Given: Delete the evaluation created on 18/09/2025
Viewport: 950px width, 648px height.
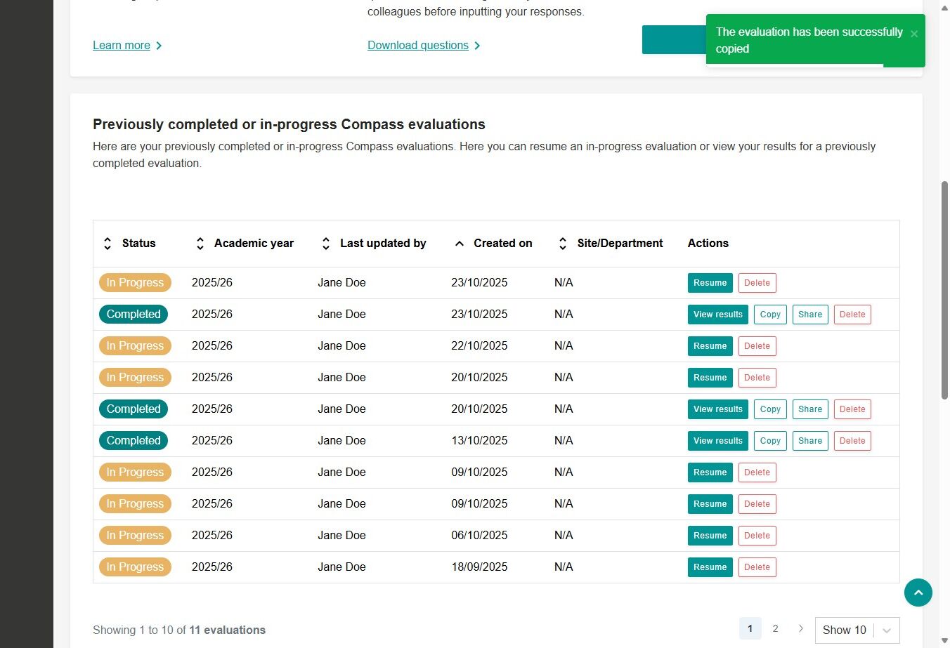Looking at the screenshot, I should 757,567.
